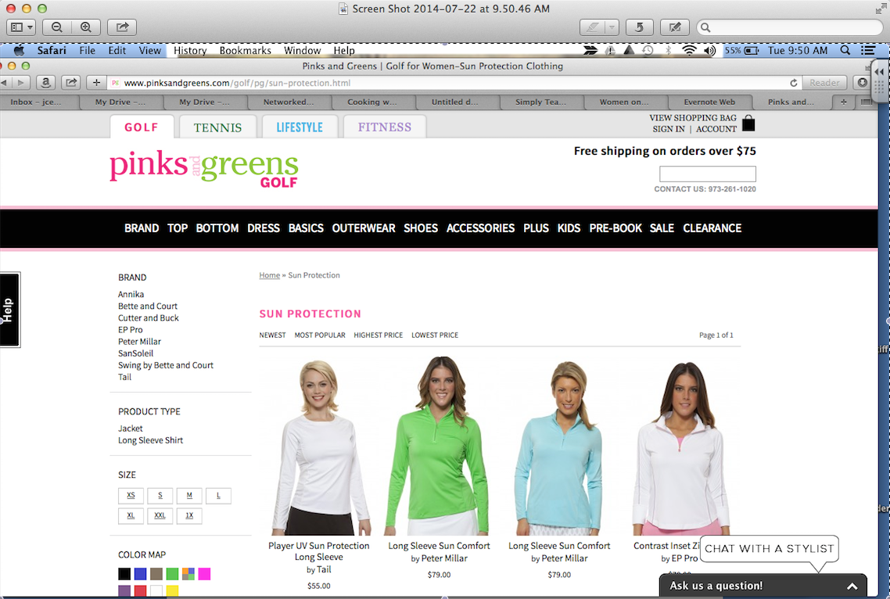This screenshot has height=599, width=890.
Task: Toggle the 1X size filter
Action: pyautogui.click(x=189, y=515)
